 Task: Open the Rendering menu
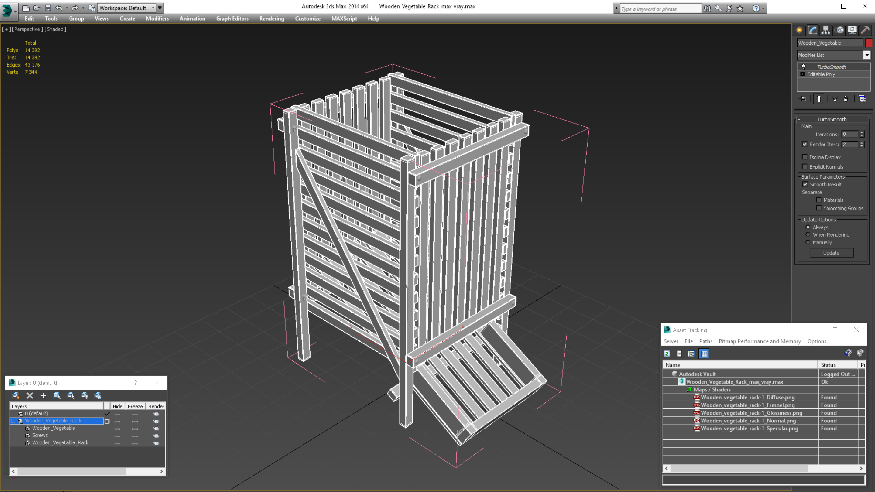pyautogui.click(x=272, y=19)
